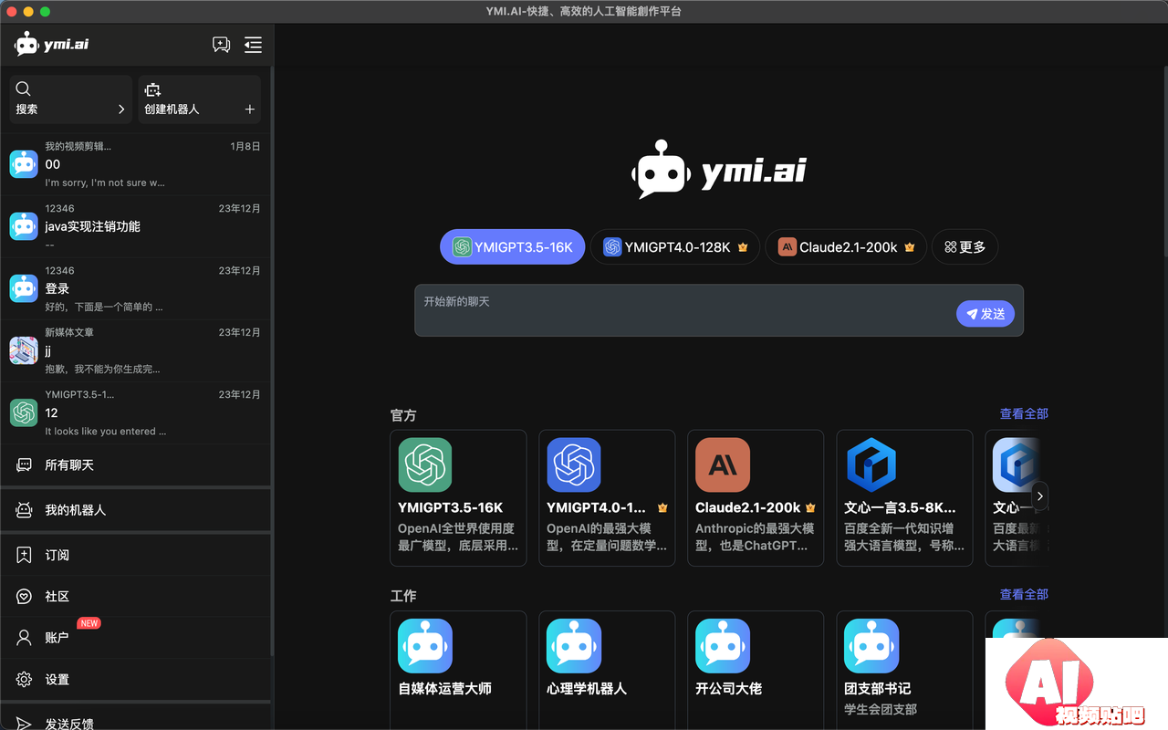
Task: Open the YMIGPT3.5-16K official card
Action: 458,498
